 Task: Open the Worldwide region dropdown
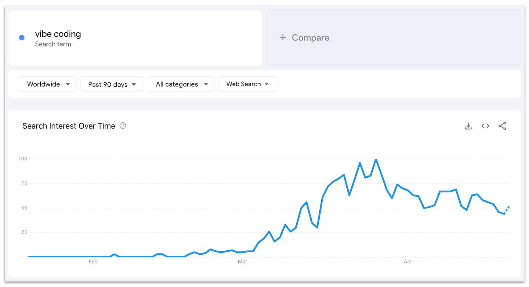(x=48, y=84)
